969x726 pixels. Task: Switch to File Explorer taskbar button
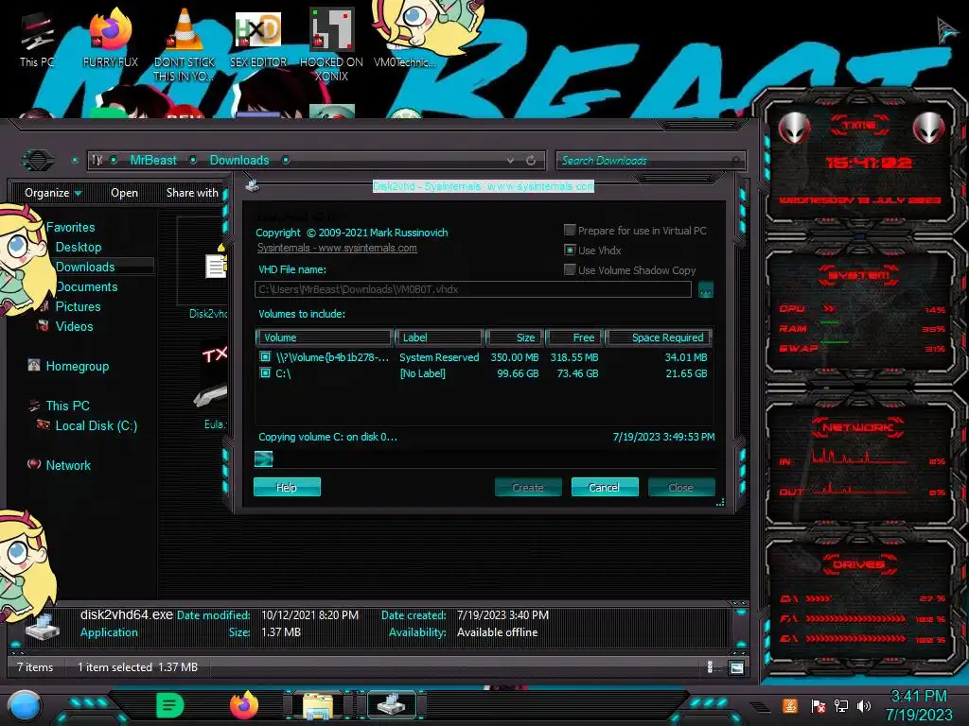[x=318, y=705]
